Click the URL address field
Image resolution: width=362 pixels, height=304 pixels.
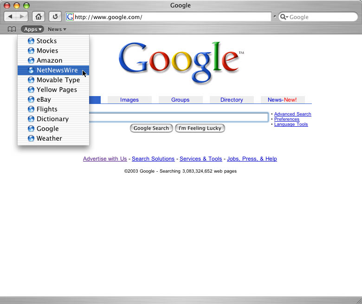point(172,17)
